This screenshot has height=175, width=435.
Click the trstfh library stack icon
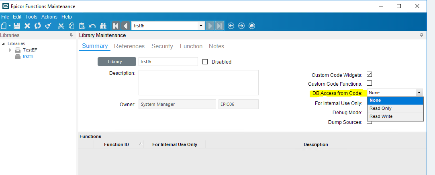[x=18, y=56]
